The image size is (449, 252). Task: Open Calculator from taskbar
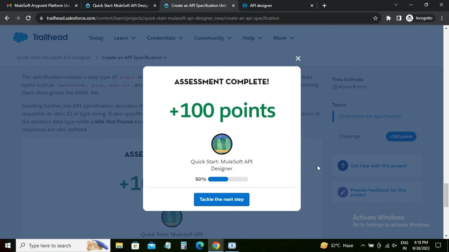184,246
